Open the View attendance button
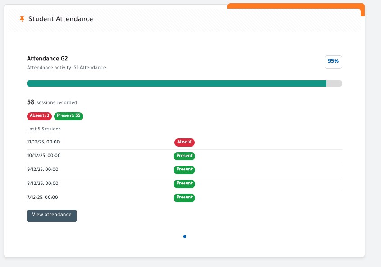 click(52, 216)
